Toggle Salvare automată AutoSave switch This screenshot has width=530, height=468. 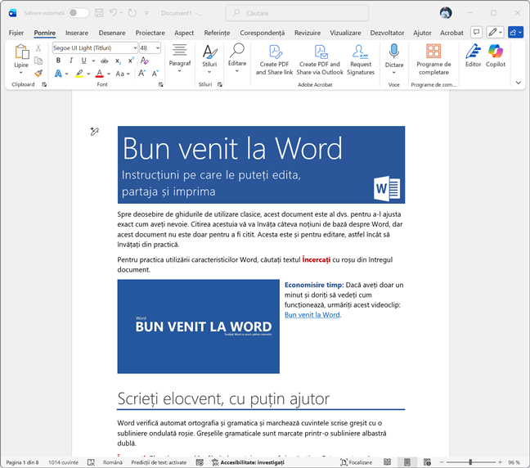click(x=78, y=13)
